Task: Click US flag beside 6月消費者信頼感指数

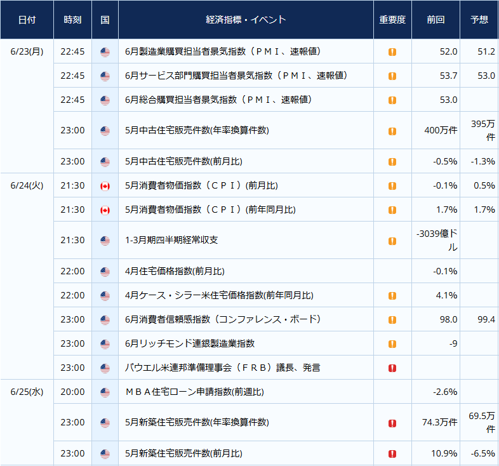Action: pyautogui.click(x=105, y=320)
